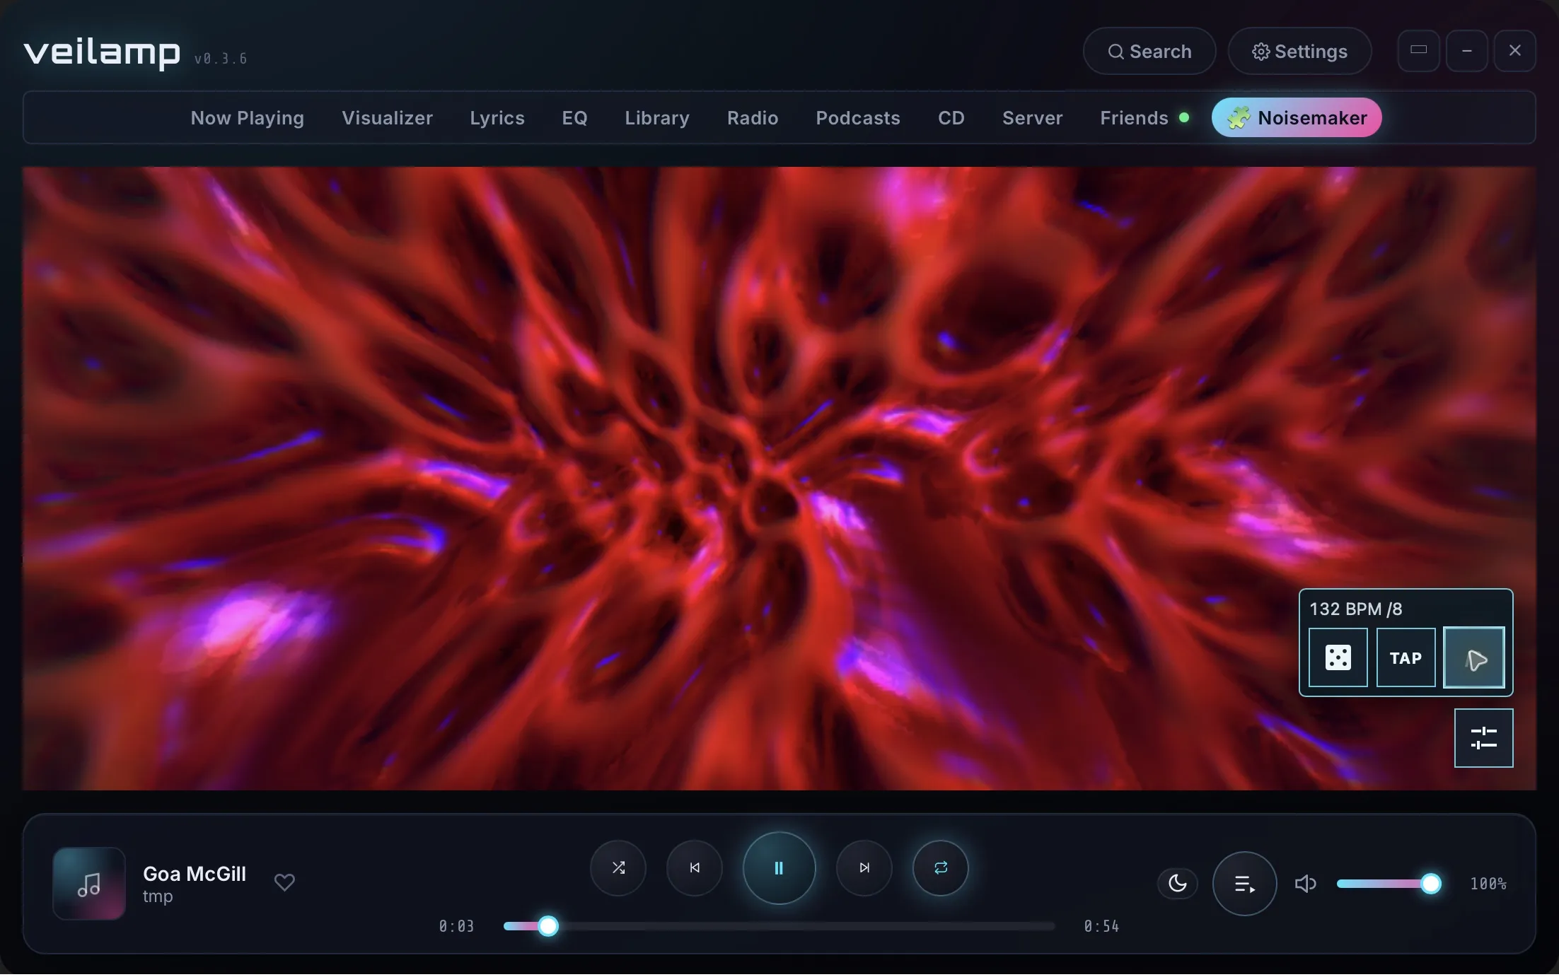Click version label v0.3.6
The image size is (1559, 977).
coord(221,59)
